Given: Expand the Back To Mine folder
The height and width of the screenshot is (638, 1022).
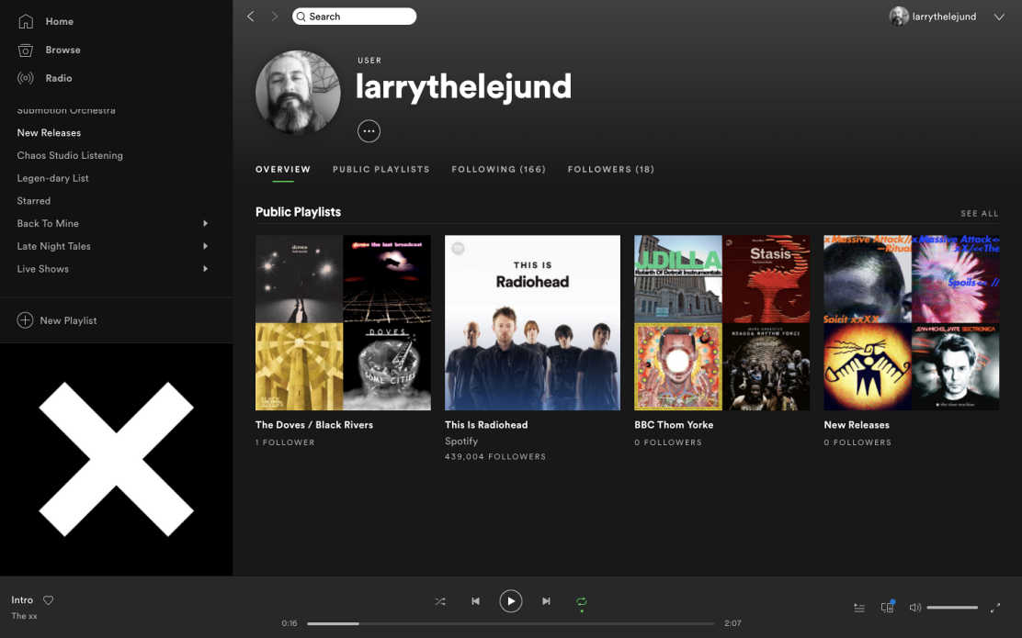Looking at the screenshot, I should click(205, 223).
